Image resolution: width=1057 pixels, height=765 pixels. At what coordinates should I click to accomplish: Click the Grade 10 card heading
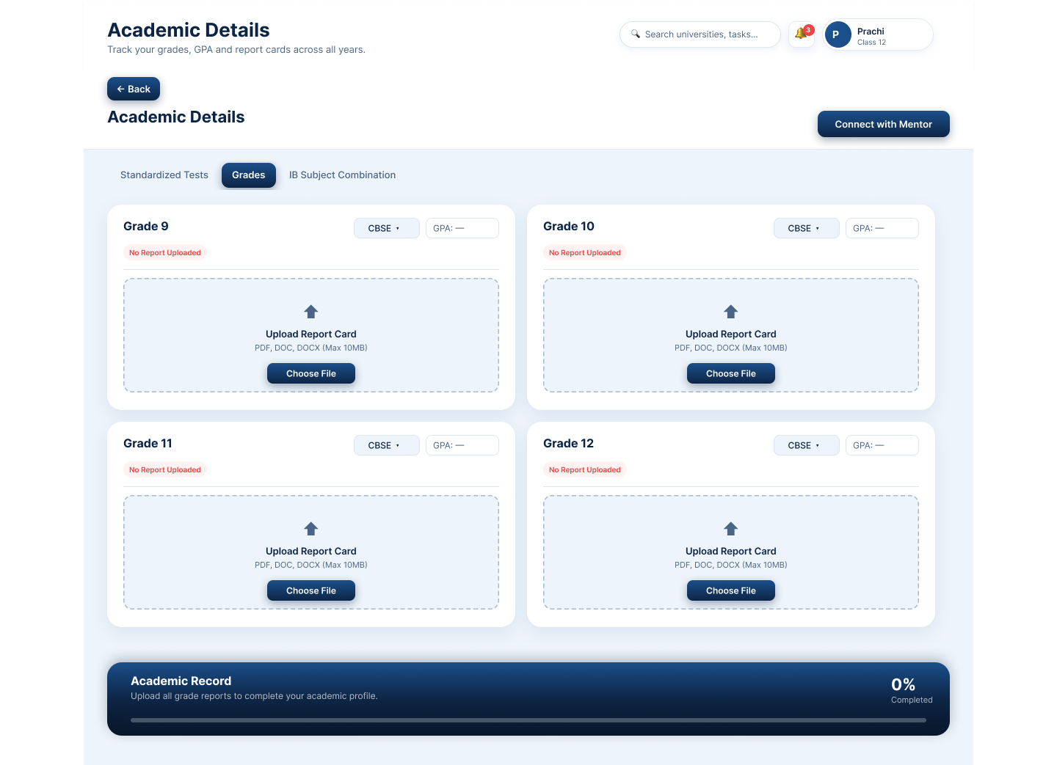[x=569, y=226]
